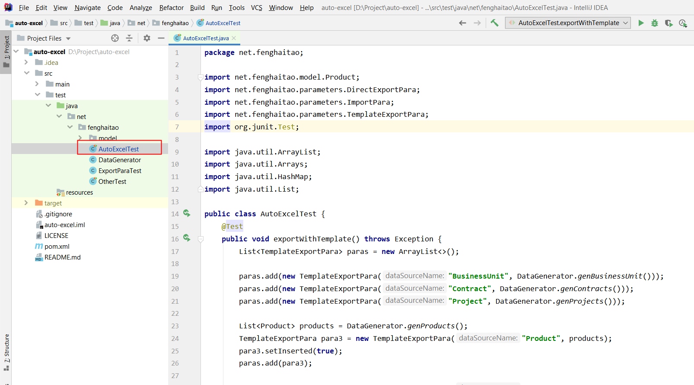Open Project panel settings gear
The width and height of the screenshot is (694, 385).
[x=147, y=38]
